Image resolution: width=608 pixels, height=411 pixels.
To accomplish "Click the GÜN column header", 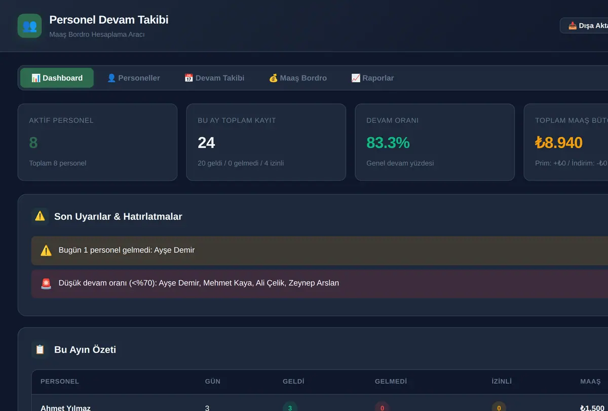I will click(x=213, y=382).
